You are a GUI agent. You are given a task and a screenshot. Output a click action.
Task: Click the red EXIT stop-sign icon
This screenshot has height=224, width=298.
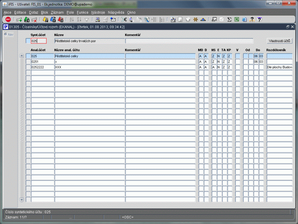pyautogui.click(x=8, y=19)
